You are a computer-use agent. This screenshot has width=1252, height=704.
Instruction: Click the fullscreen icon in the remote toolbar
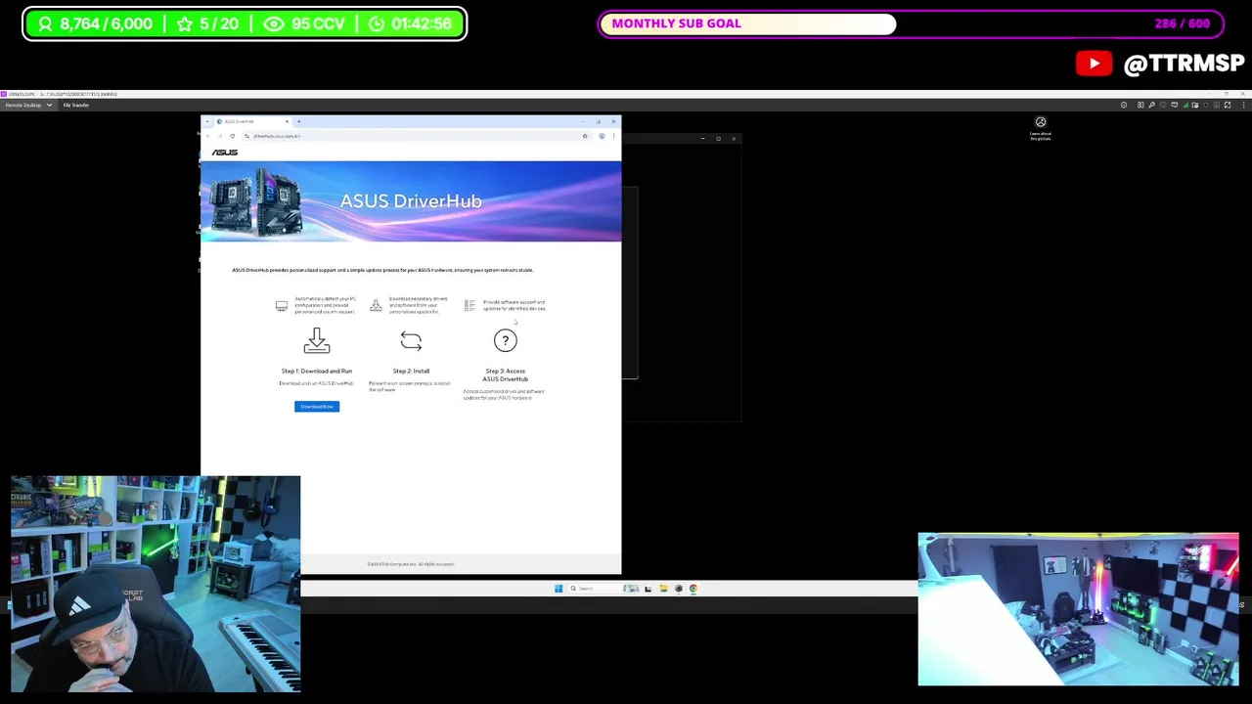pyautogui.click(x=1228, y=105)
